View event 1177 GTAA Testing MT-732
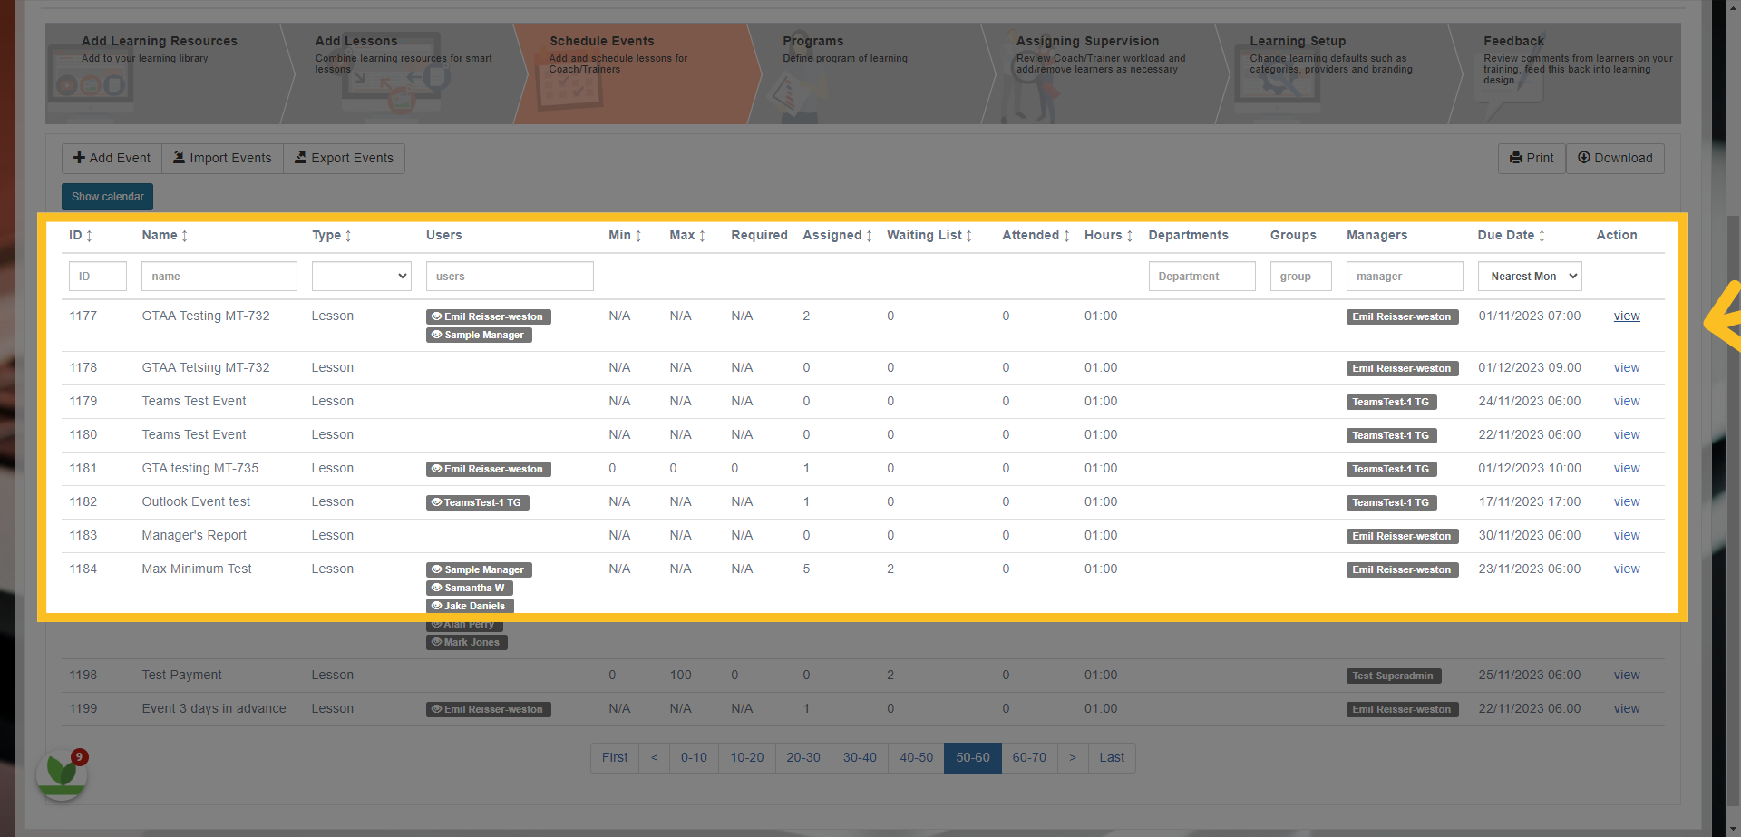The height and width of the screenshot is (837, 1741). point(1627,316)
